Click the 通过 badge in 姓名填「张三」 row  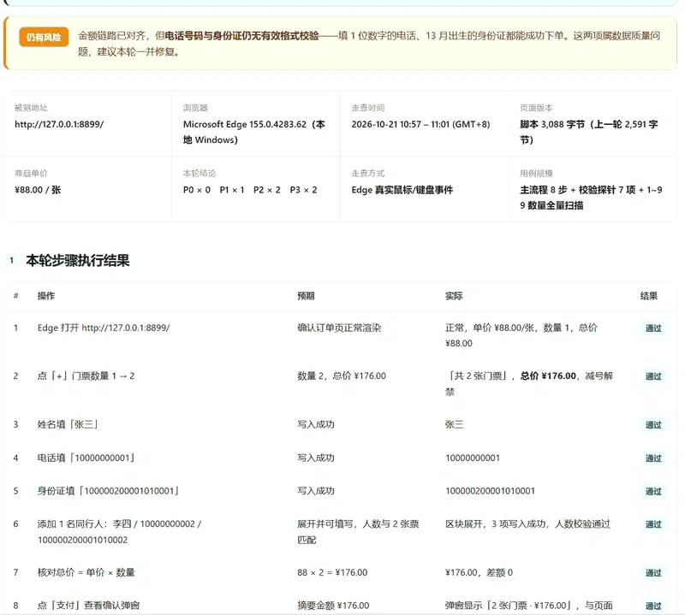click(653, 425)
